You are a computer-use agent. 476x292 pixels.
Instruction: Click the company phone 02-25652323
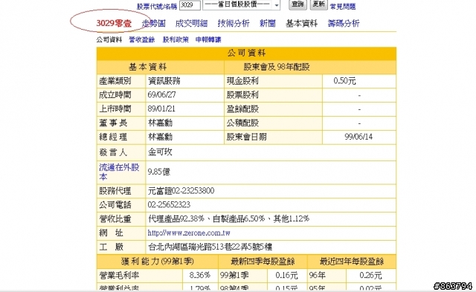tap(169, 204)
